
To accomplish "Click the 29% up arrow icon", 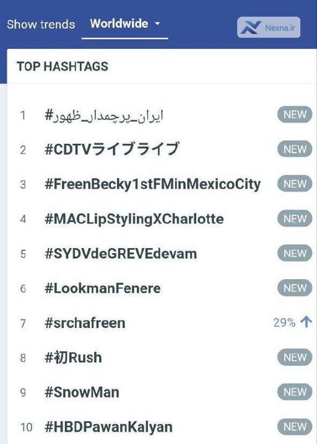I will coord(306,322).
